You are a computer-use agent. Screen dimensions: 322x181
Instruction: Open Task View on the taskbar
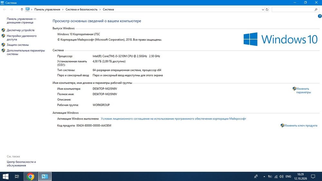tap(17, 176)
